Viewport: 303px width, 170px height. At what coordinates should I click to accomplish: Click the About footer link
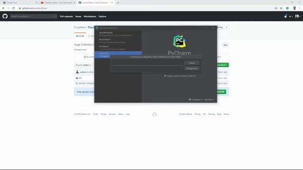[x=226, y=114]
